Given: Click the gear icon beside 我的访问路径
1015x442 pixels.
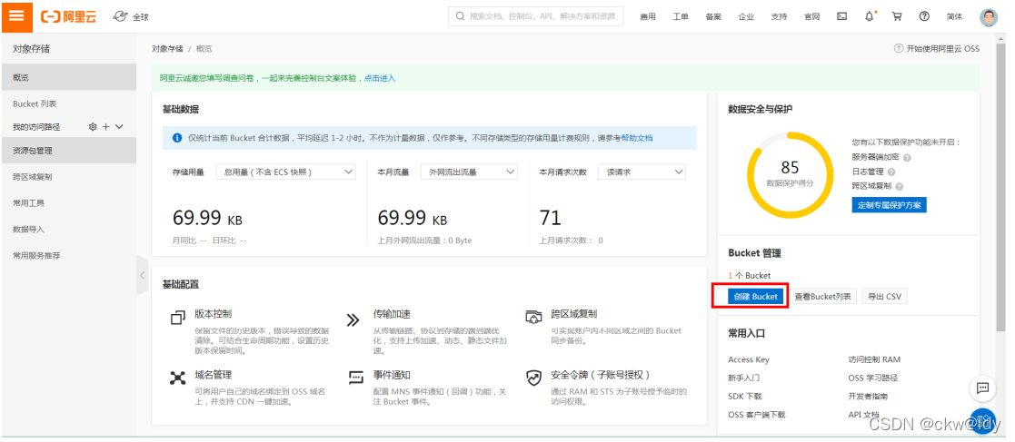Looking at the screenshot, I should tap(93, 127).
